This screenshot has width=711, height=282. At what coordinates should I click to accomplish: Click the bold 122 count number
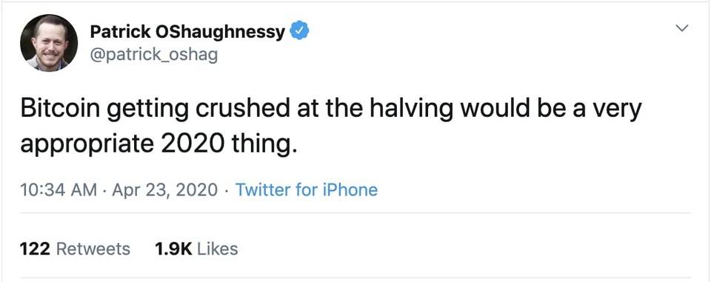[35, 249]
